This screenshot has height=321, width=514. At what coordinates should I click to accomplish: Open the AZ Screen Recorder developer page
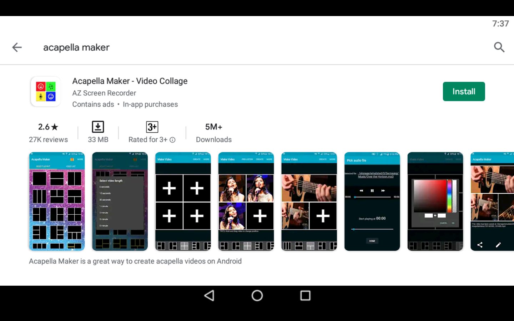coord(104,93)
